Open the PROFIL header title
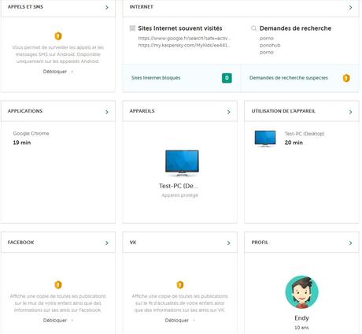This screenshot has width=362, height=334. 260,243
